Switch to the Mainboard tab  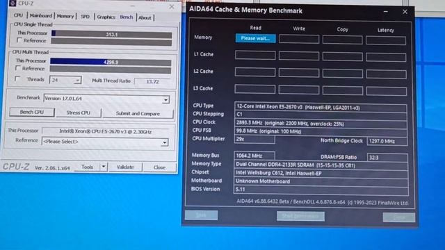coord(41,16)
